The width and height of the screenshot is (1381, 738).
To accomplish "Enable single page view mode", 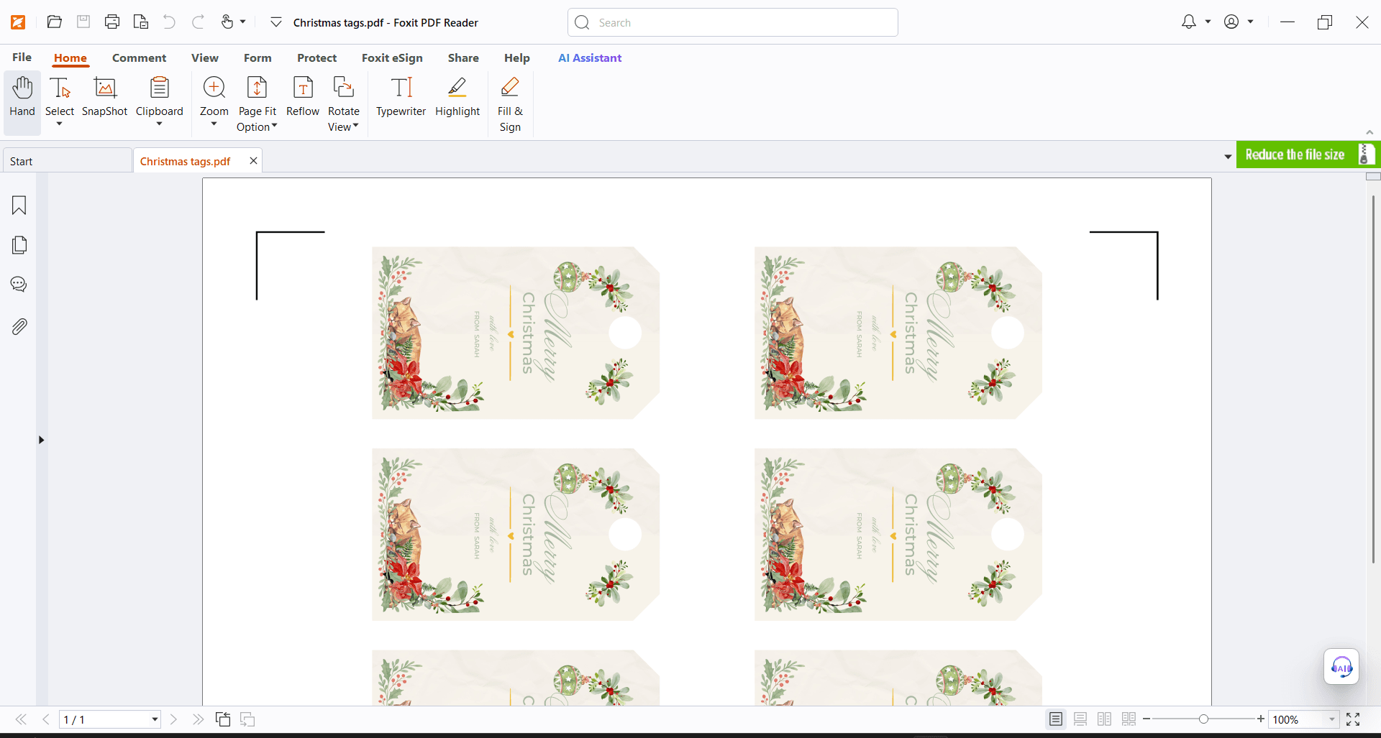I will [1056, 719].
